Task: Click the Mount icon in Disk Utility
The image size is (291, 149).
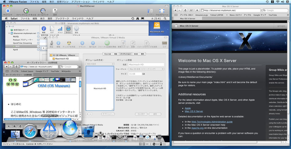Action: click(x=82, y=43)
